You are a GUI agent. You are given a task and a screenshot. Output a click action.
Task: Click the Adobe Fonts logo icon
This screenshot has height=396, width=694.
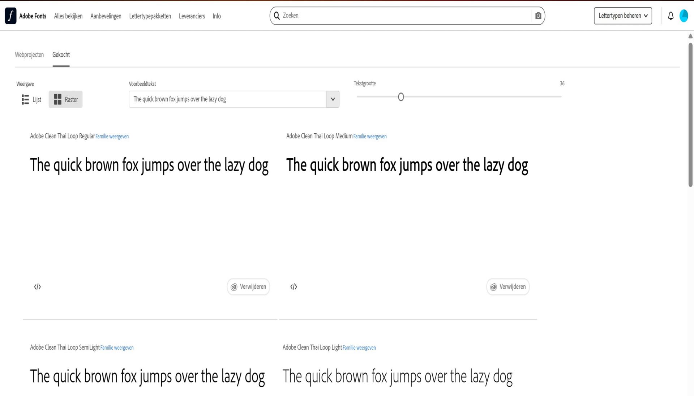click(x=10, y=16)
